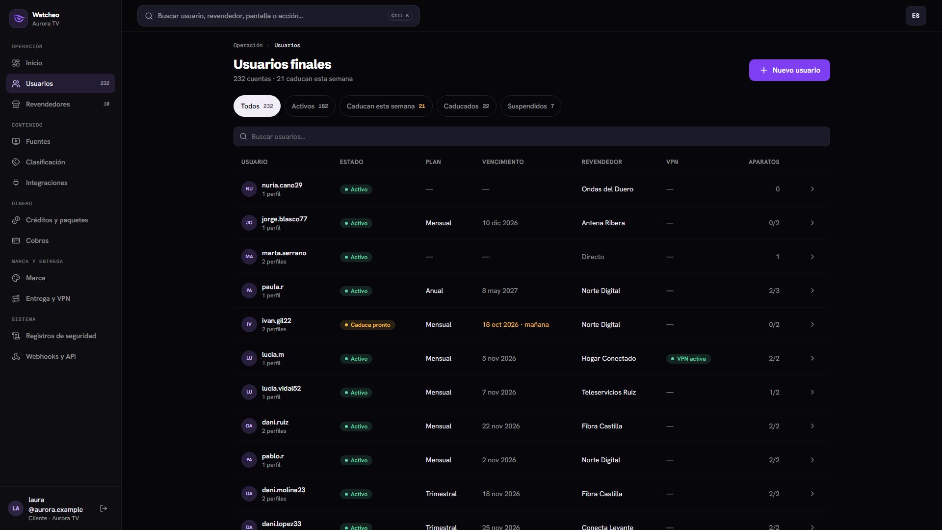Click the Cobros card icon
The height and width of the screenshot is (530, 942).
(16, 241)
